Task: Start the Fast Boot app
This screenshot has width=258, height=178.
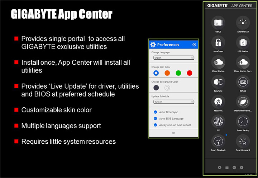Action: coord(218,102)
